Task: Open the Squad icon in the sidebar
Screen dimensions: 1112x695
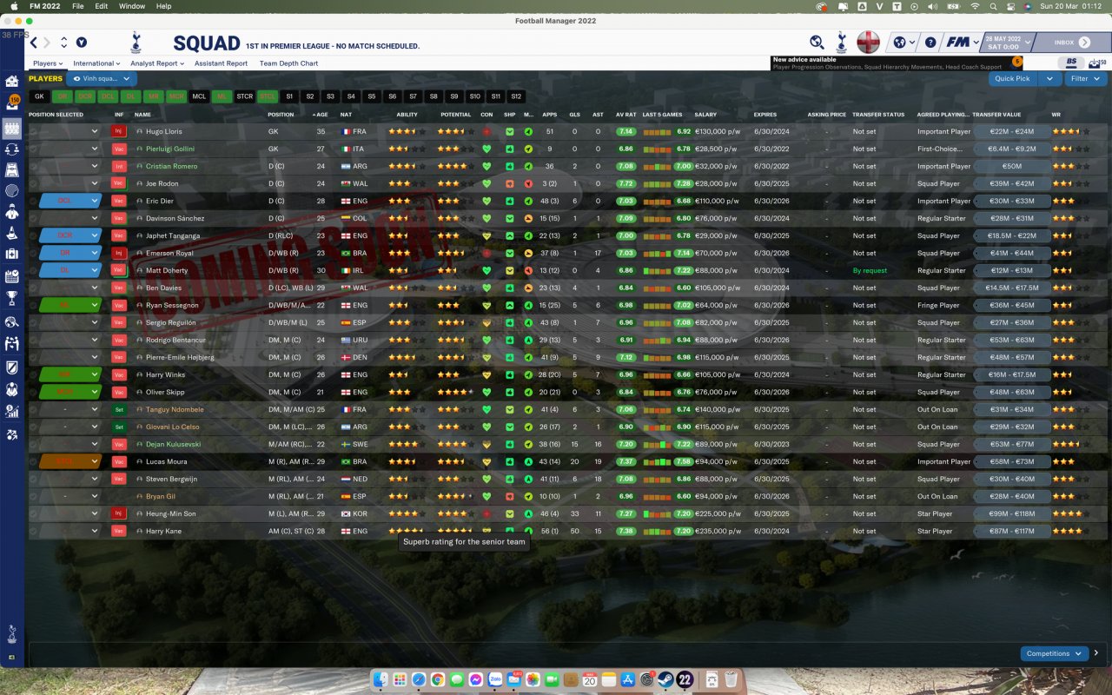Action: [x=12, y=129]
